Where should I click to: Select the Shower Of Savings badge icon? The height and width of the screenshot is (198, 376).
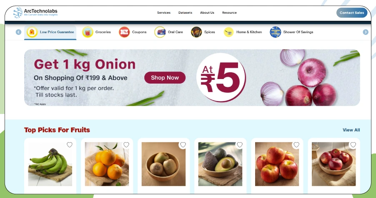pyautogui.click(x=276, y=32)
